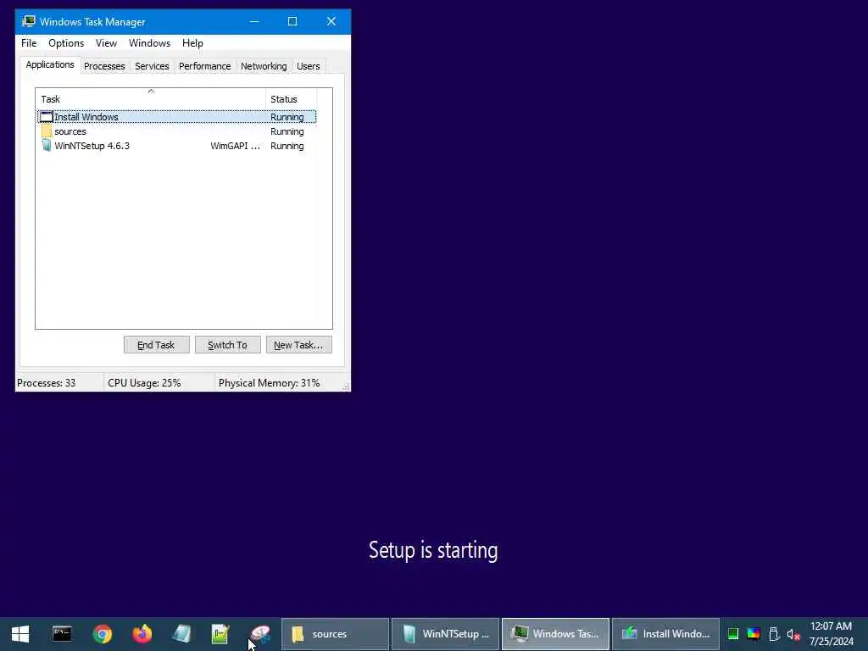Open the File menu
Screen dimensions: 868x651
click(x=29, y=43)
